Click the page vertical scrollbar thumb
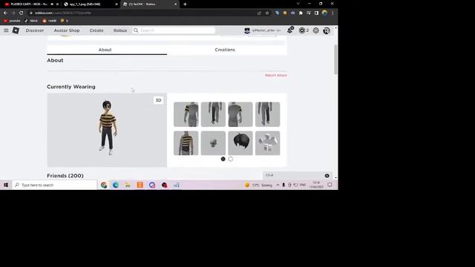 335,59
